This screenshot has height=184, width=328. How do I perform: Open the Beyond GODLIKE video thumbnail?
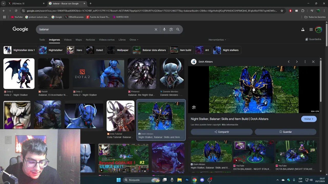coord(124,158)
